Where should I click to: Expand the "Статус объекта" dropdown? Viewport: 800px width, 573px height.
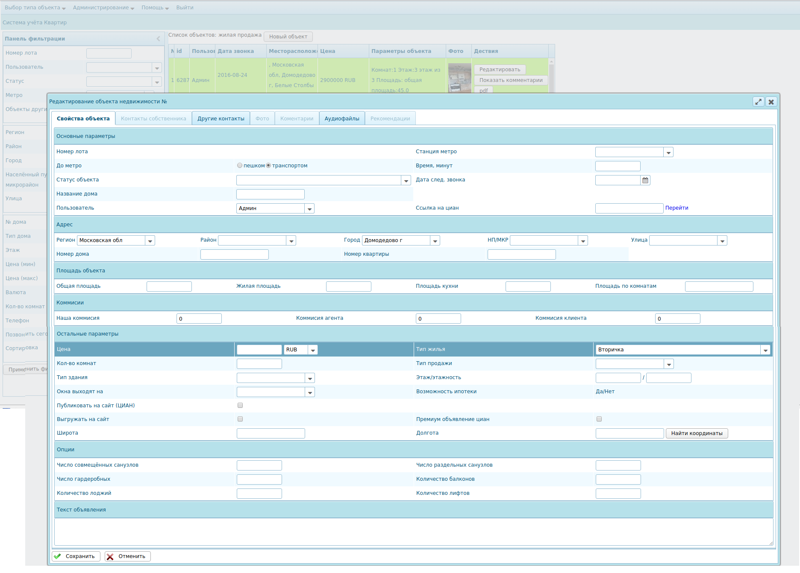click(x=406, y=181)
